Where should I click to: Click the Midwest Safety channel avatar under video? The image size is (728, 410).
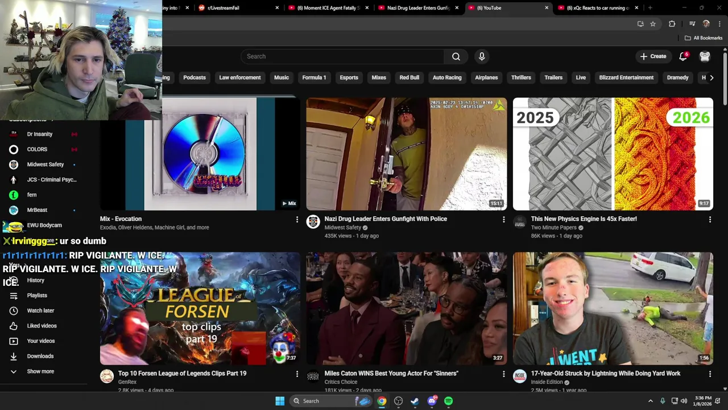point(313,222)
